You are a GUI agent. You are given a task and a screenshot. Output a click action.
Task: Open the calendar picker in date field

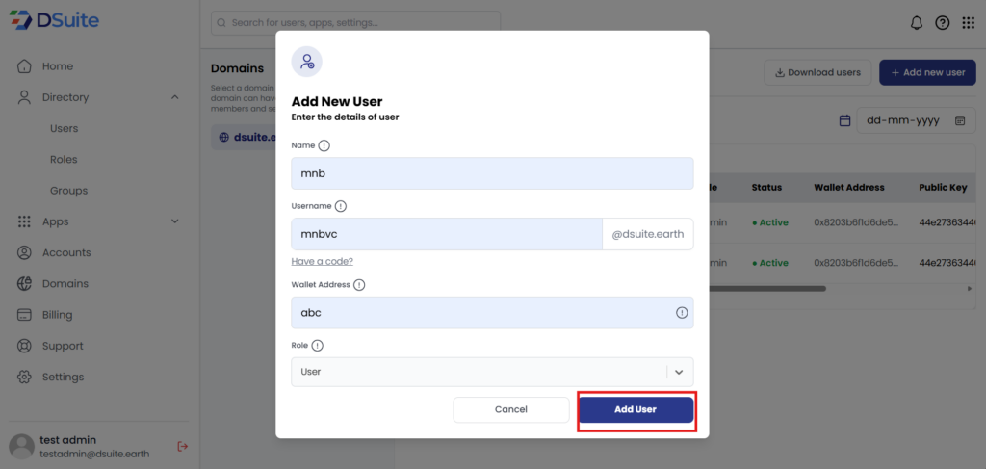click(x=960, y=120)
